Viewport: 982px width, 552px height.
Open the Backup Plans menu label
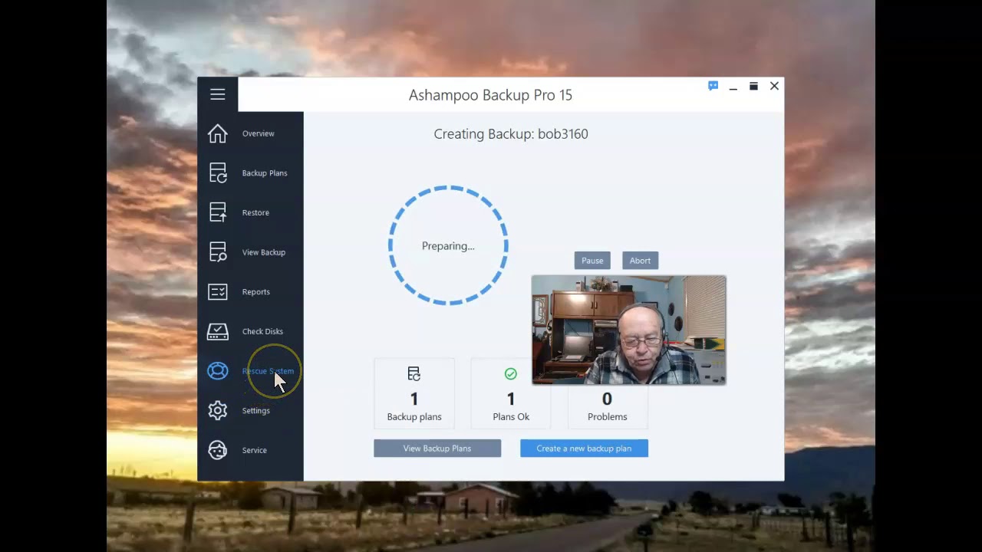[x=265, y=173]
